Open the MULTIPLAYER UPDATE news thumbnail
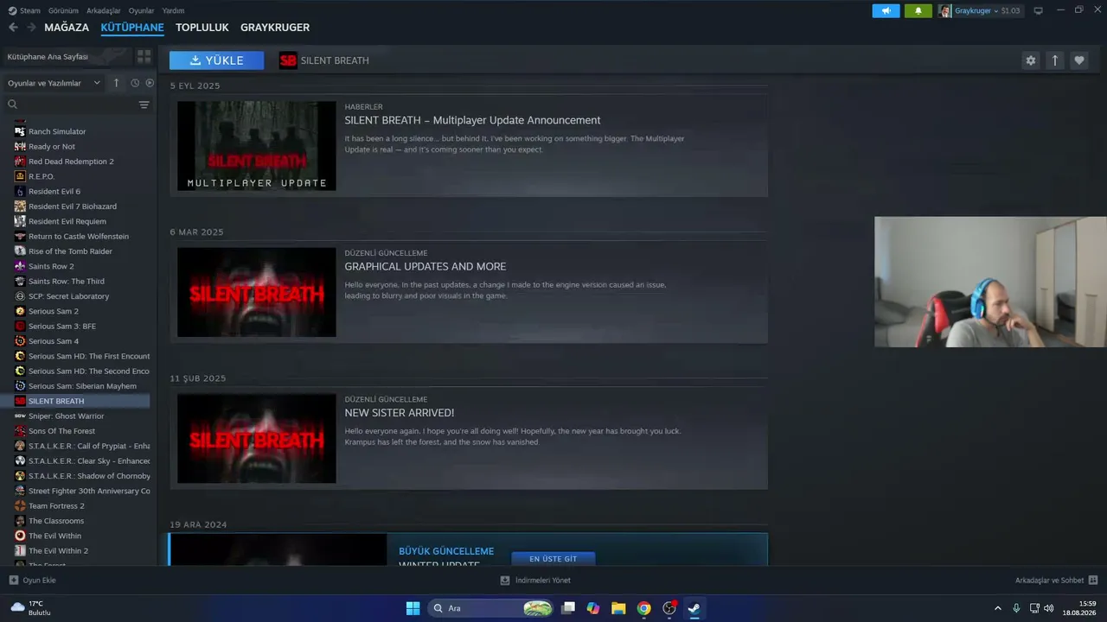 pos(257,146)
